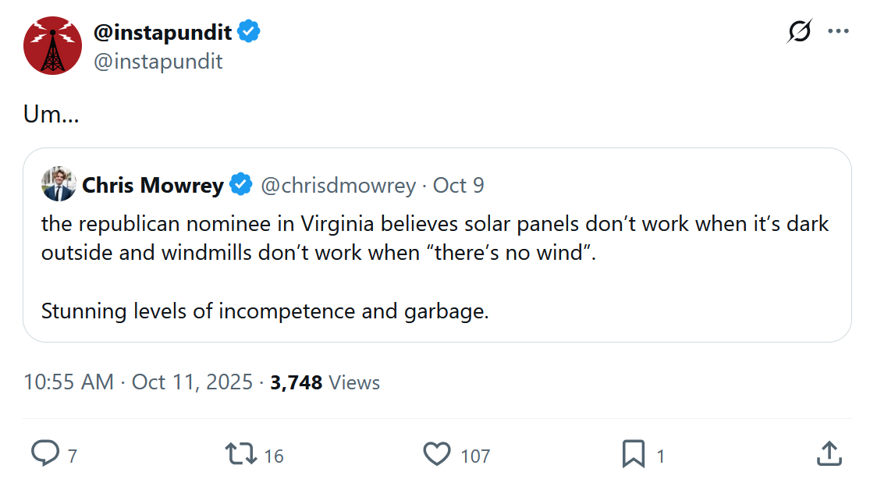870x483 pixels.
Task: Open the instapundit radio tower avatar
Action: point(53,45)
